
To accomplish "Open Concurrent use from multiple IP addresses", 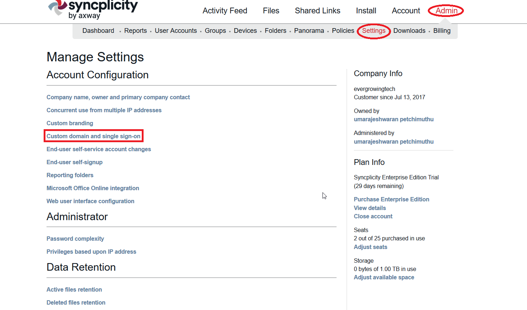I will point(104,110).
